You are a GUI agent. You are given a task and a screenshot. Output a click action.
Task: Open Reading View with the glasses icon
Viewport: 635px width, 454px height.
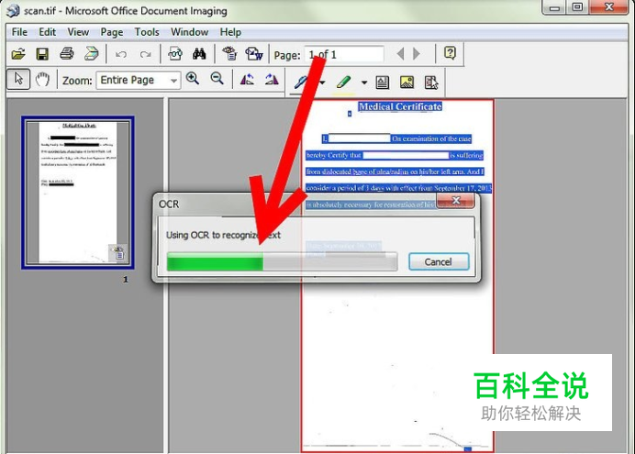click(x=175, y=53)
